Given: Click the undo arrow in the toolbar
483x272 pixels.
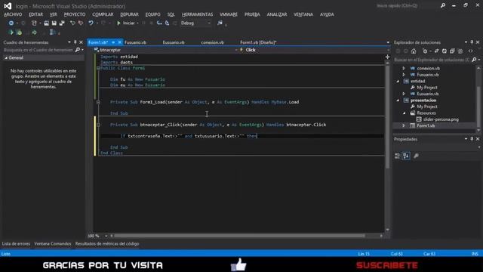Looking at the screenshot, I should pyautogui.click(x=91, y=23).
